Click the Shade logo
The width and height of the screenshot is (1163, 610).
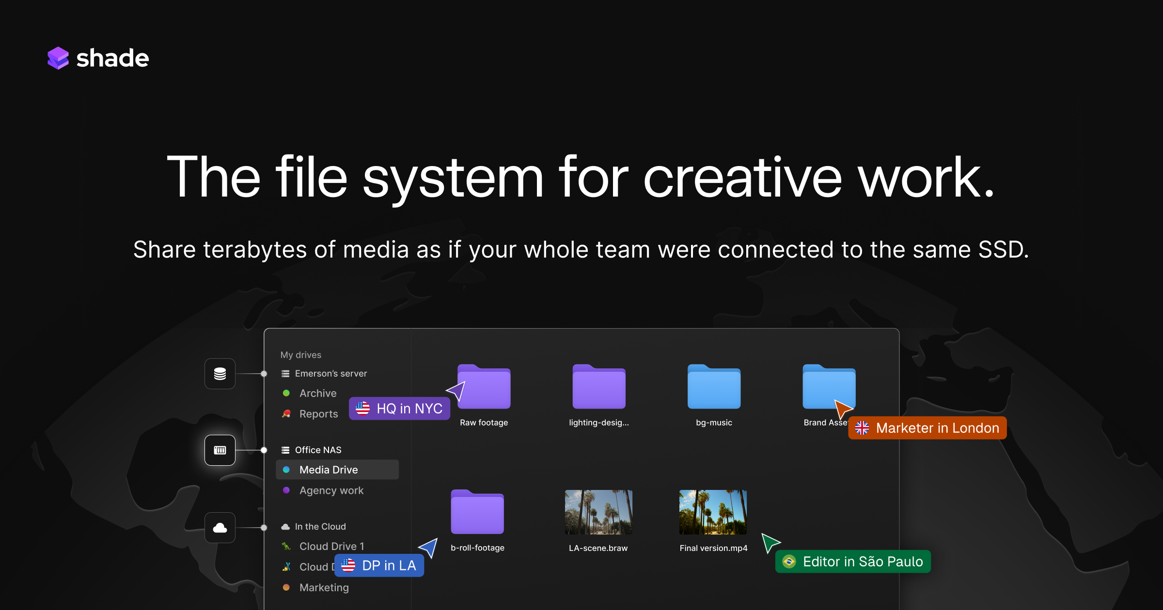(97, 58)
